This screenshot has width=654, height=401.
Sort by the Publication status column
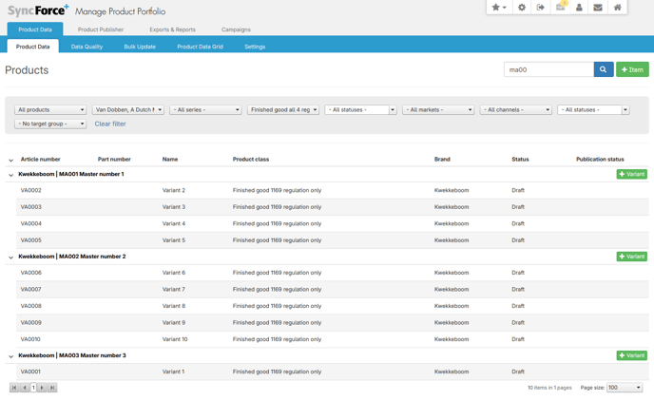click(600, 160)
